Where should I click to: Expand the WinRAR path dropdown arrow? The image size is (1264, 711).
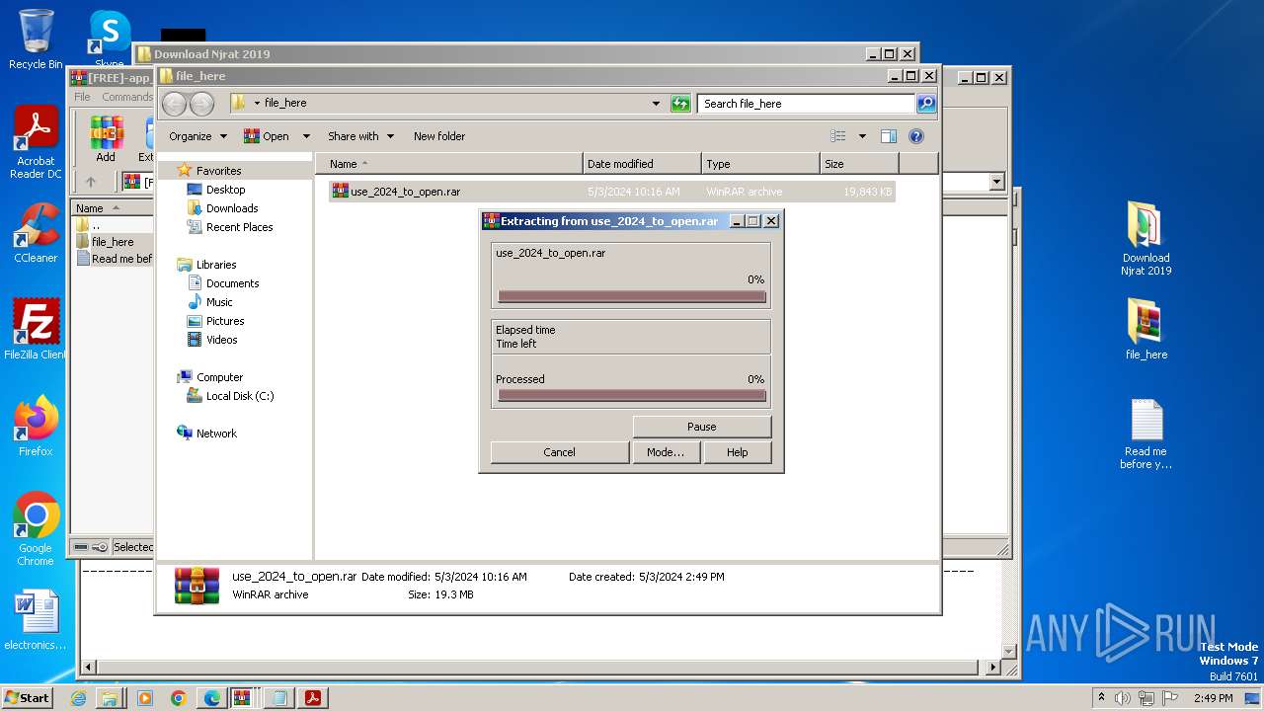pos(996,182)
